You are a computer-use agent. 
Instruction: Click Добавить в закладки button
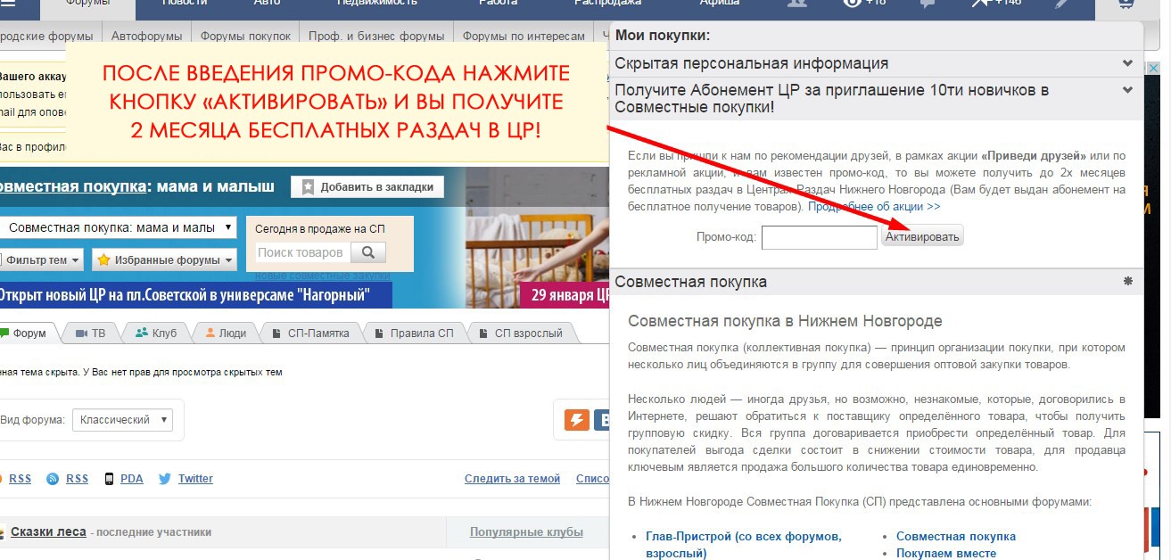coord(367,187)
